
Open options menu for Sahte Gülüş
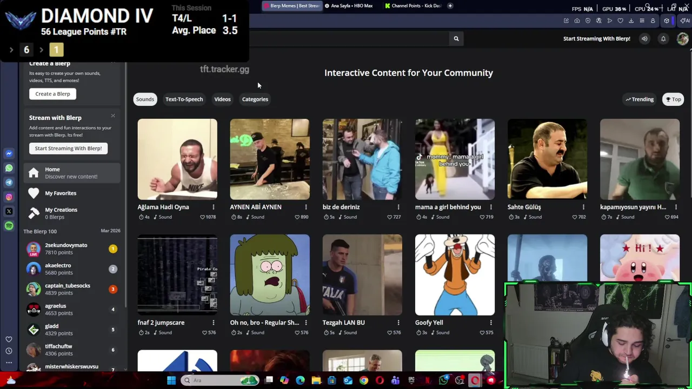tap(583, 207)
